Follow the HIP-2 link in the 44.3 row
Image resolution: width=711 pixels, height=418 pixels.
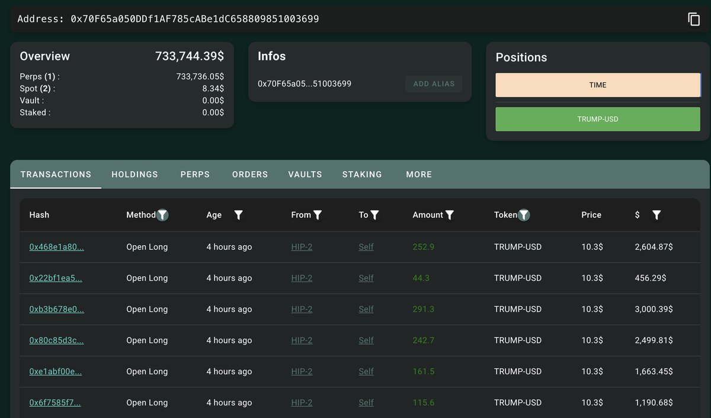click(302, 278)
